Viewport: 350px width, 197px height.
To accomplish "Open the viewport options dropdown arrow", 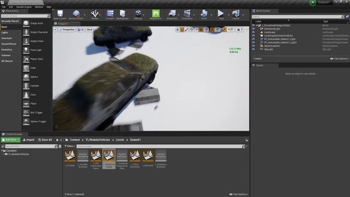I will (x=55, y=30).
